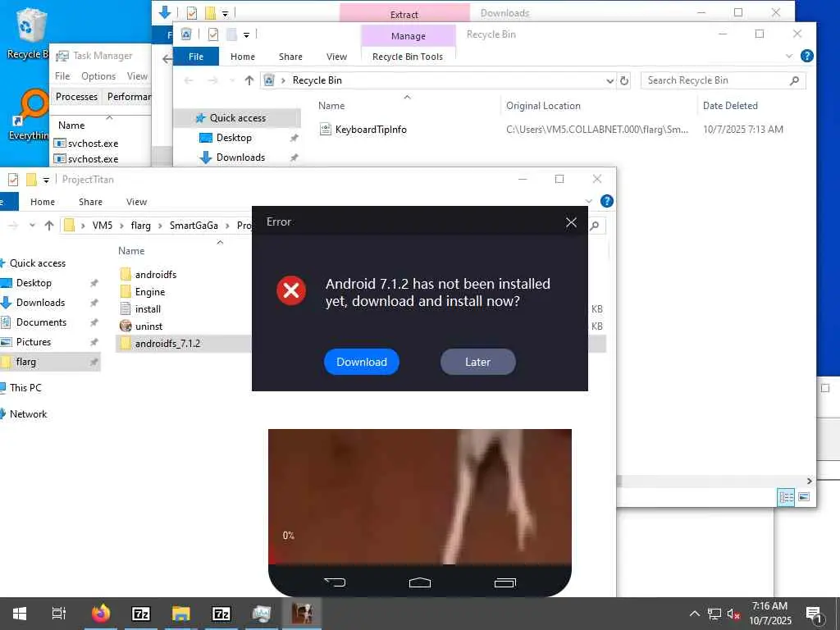
Task: Open Pictures in ProjectTitan sidebar
Action: tap(33, 342)
